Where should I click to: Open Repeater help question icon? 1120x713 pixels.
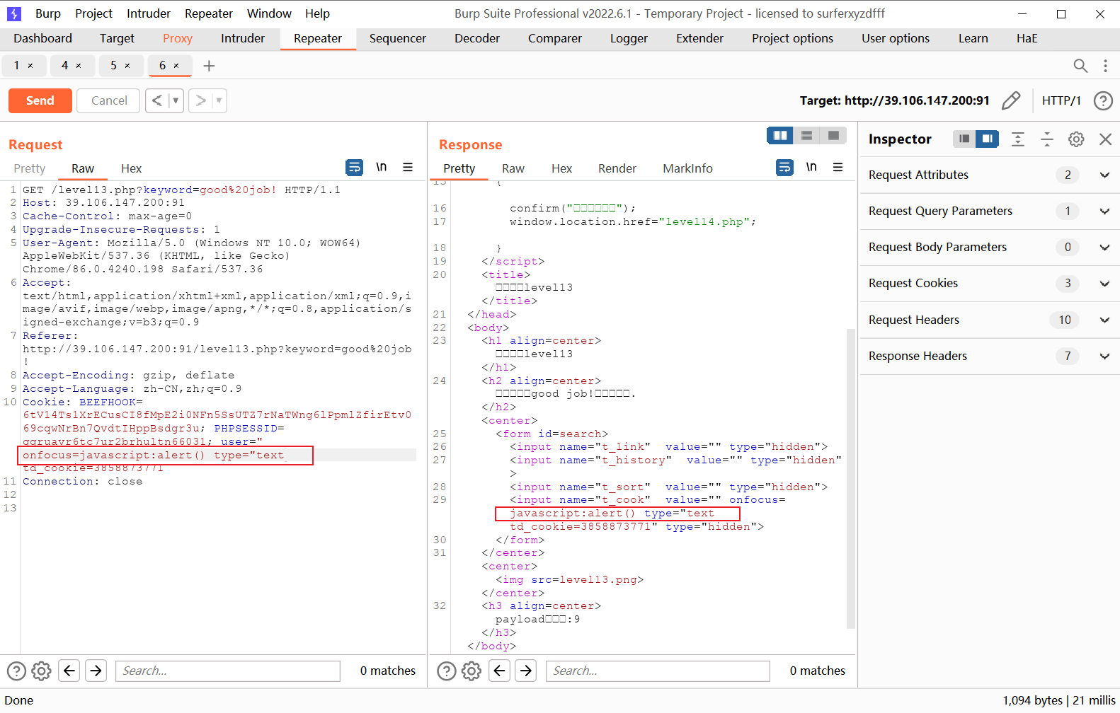click(1103, 100)
